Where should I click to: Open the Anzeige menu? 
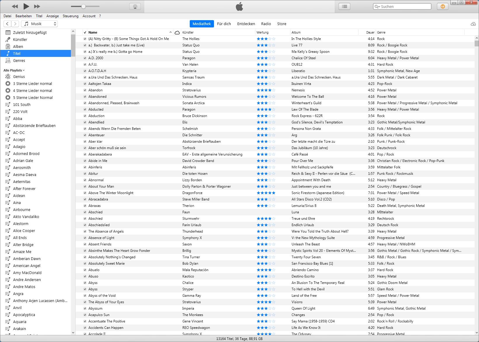coord(53,16)
